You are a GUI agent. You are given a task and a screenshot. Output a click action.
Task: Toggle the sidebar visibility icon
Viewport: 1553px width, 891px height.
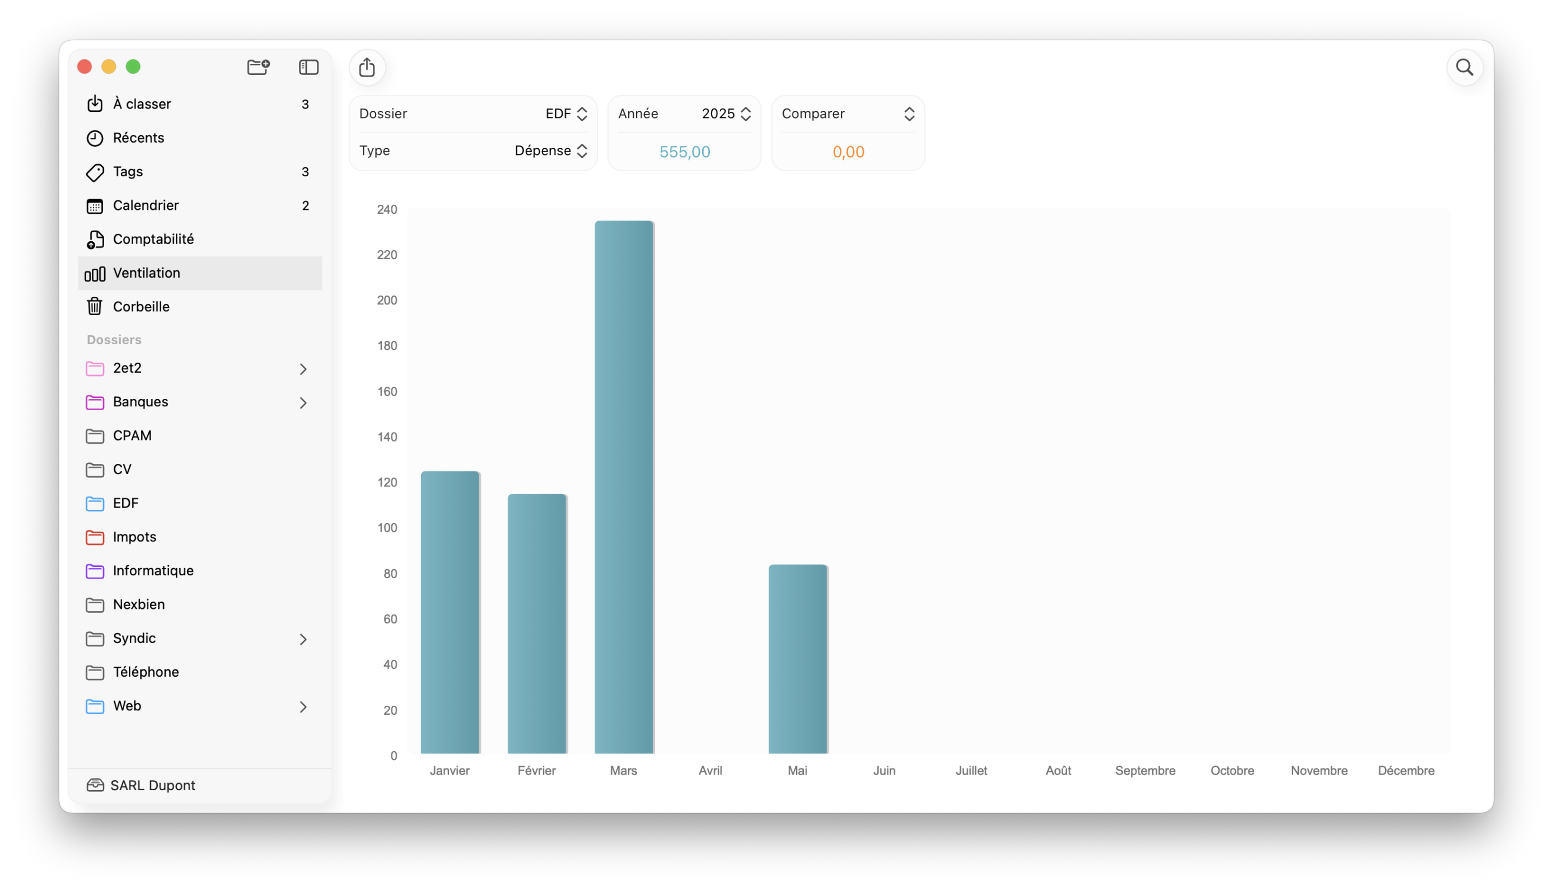click(x=308, y=67)
